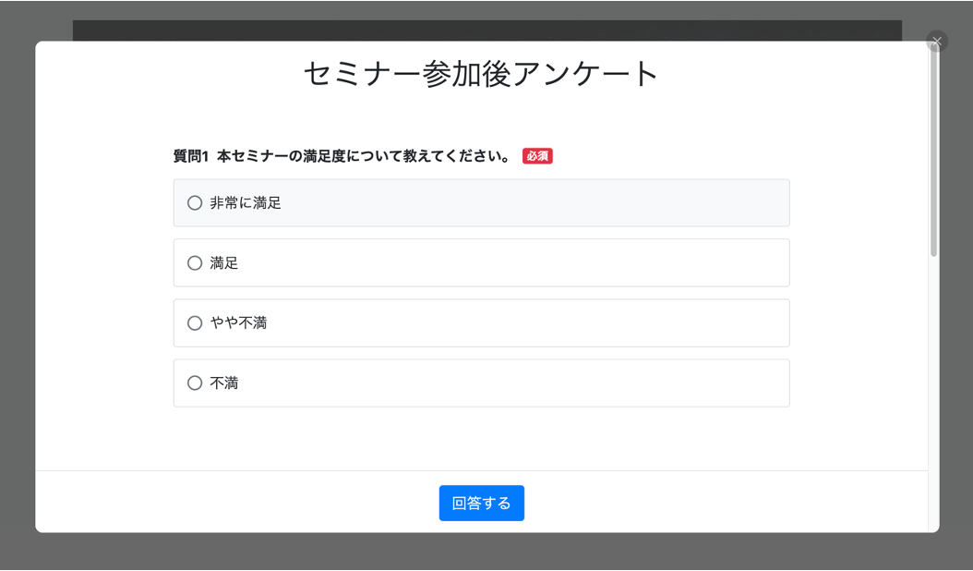Viewport: 973px width, 571px height.
Task: Submit the survey with 回答する button
Action: click(x=481, y=504)
